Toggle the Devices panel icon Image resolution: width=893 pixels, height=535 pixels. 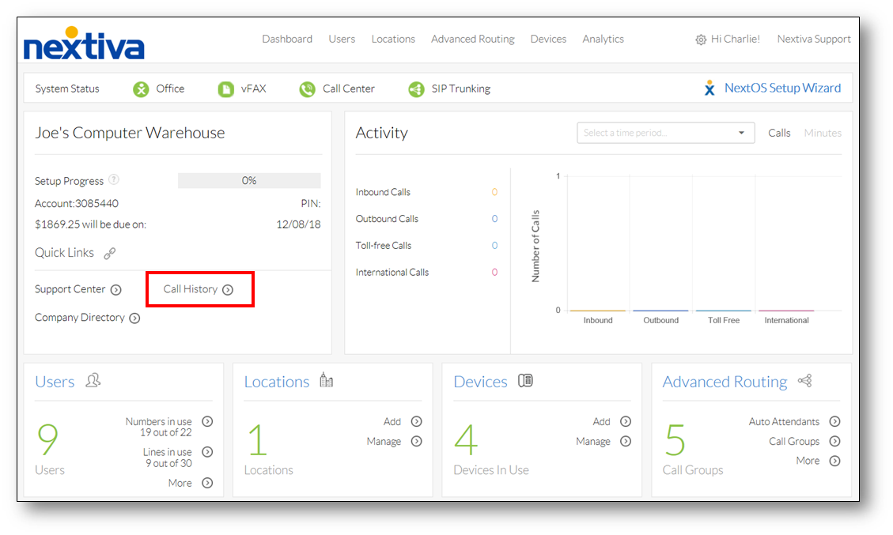[x=524, y=380]
